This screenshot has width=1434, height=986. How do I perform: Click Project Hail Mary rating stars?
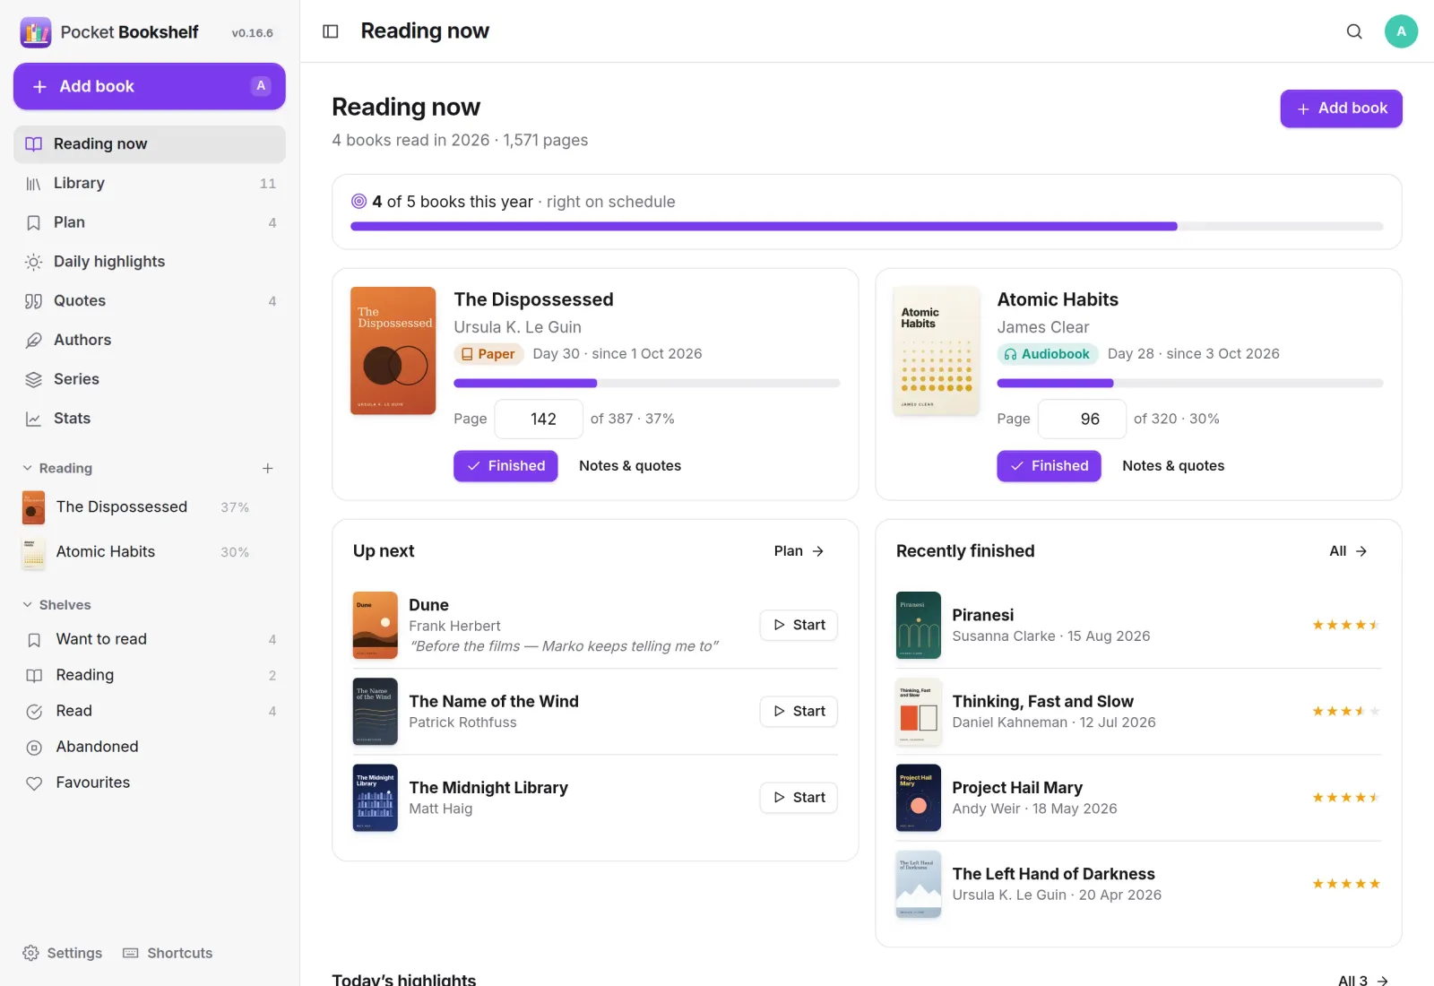(1345, 798)
